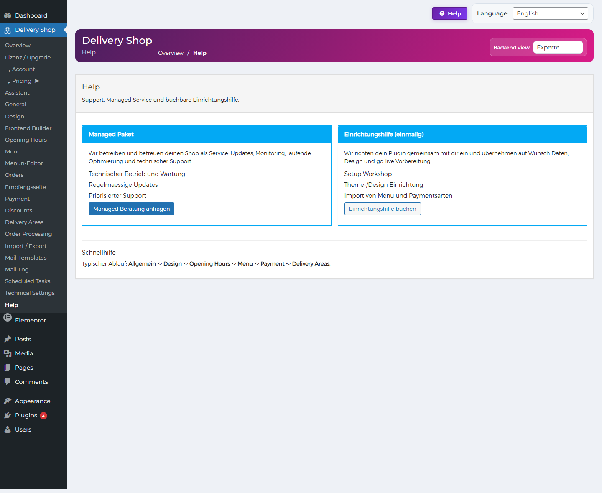Viewport: 602px width, 493px height.
Task: Click the Comments speech bubble icon
Action: click(8, 382)
